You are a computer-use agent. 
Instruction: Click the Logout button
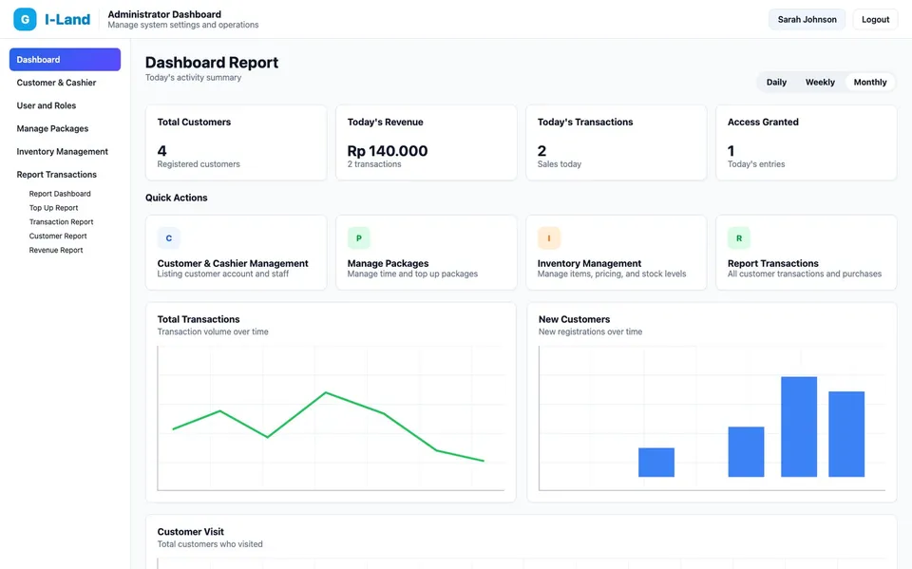pos(875,19)
